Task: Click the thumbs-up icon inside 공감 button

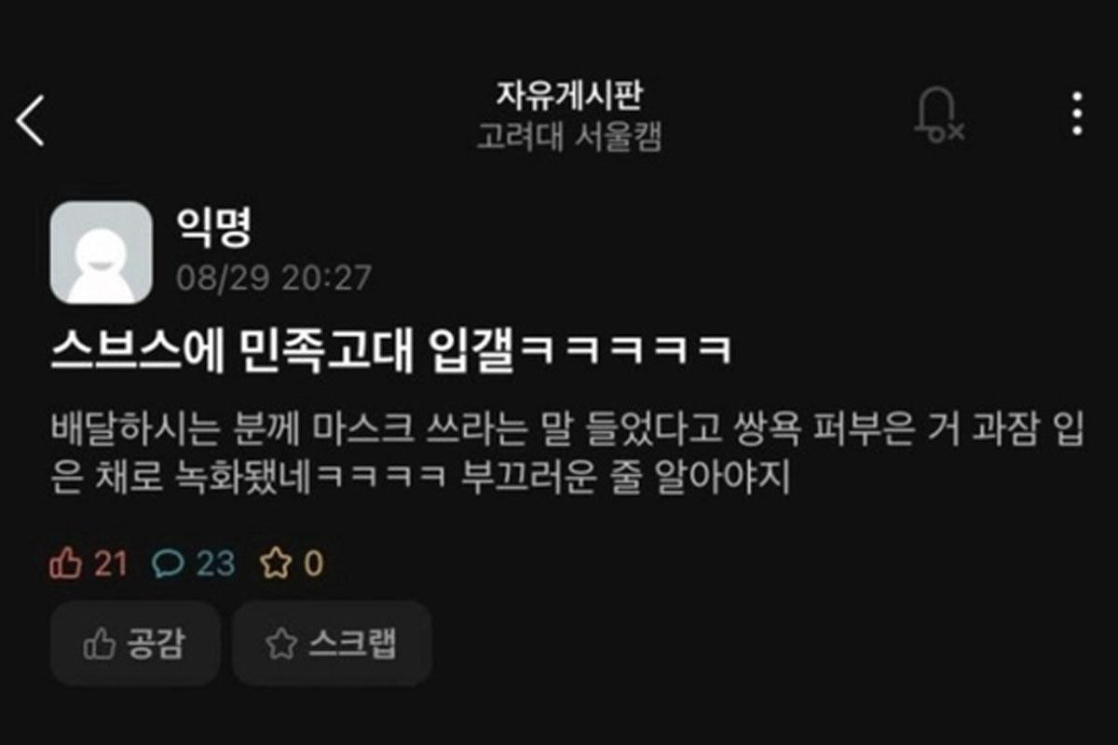Action: (x=99, y=643)
